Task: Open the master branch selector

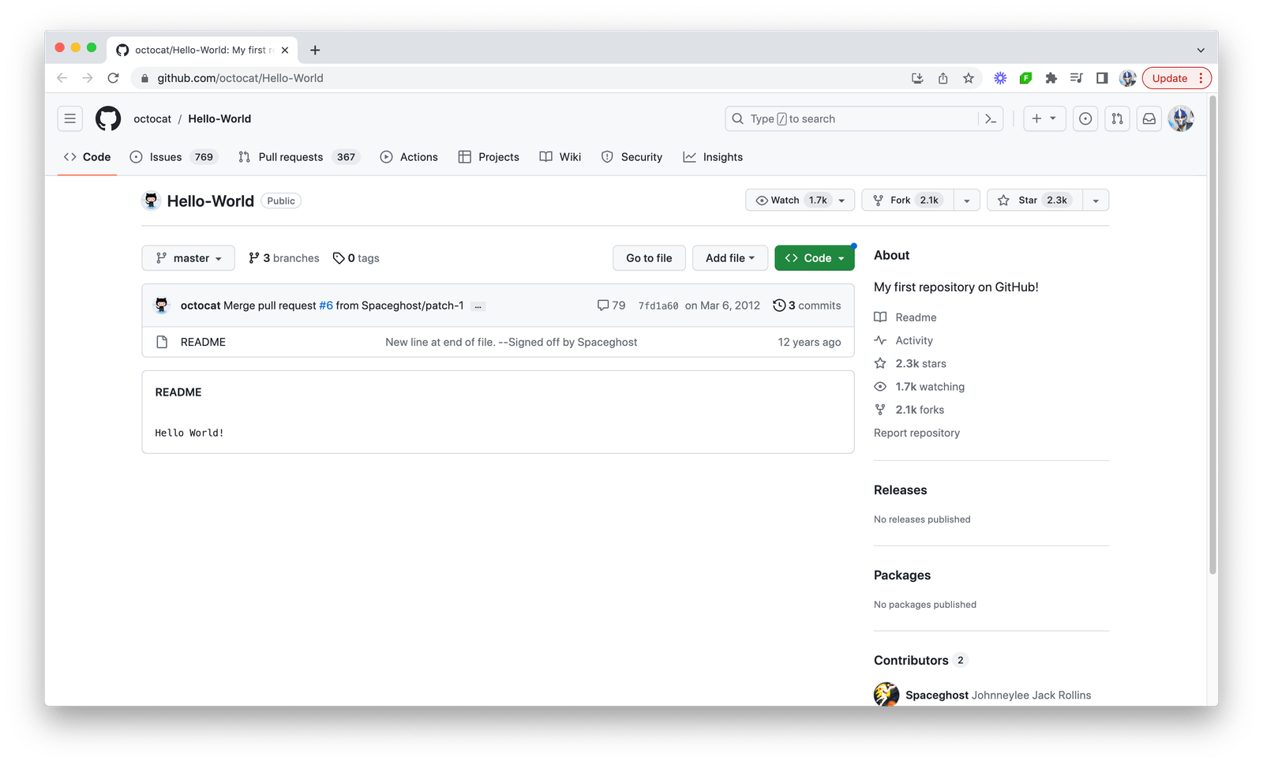Action: click(x=188, y=258)
